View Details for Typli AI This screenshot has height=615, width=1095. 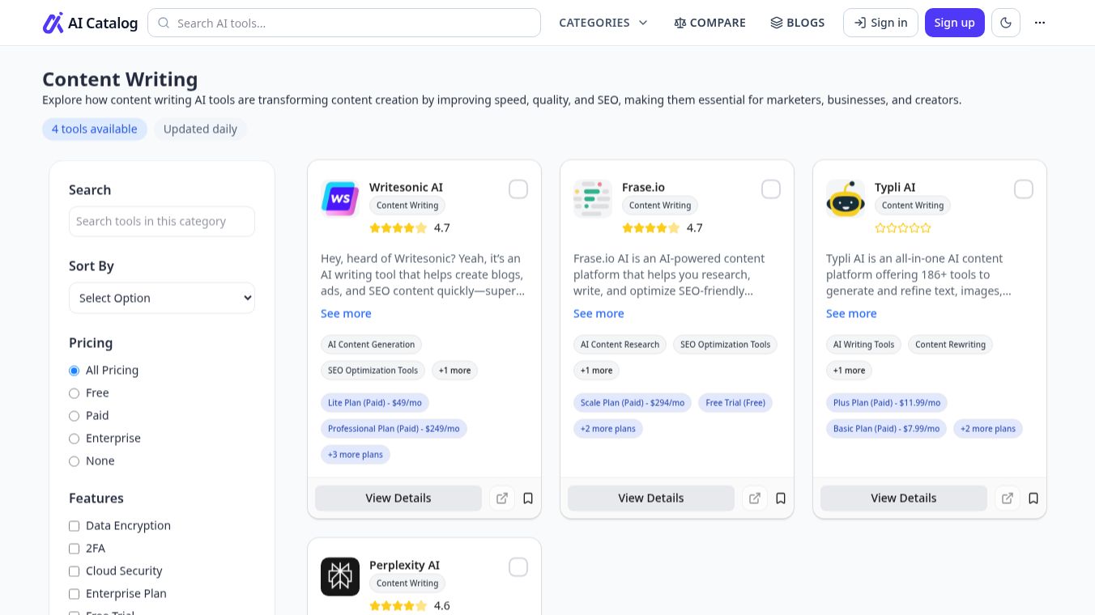coord(904,498)
